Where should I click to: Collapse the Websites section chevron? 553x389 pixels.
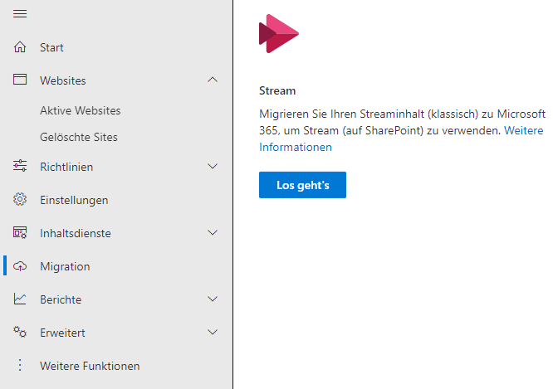(213, 80)
